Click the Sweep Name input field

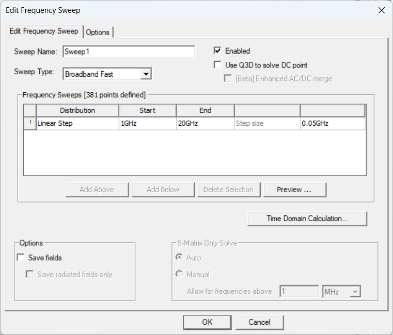(129, 52)
